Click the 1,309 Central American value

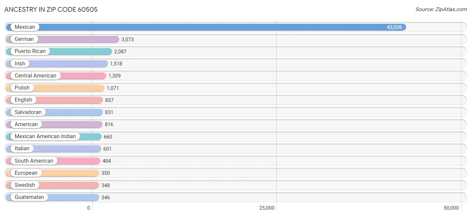point(115,76)
